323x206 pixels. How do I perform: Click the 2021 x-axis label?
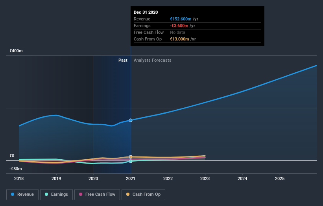131,178
